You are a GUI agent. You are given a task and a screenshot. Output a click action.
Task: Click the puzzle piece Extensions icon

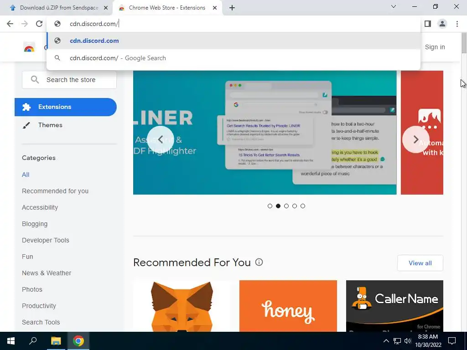point(26,107)
